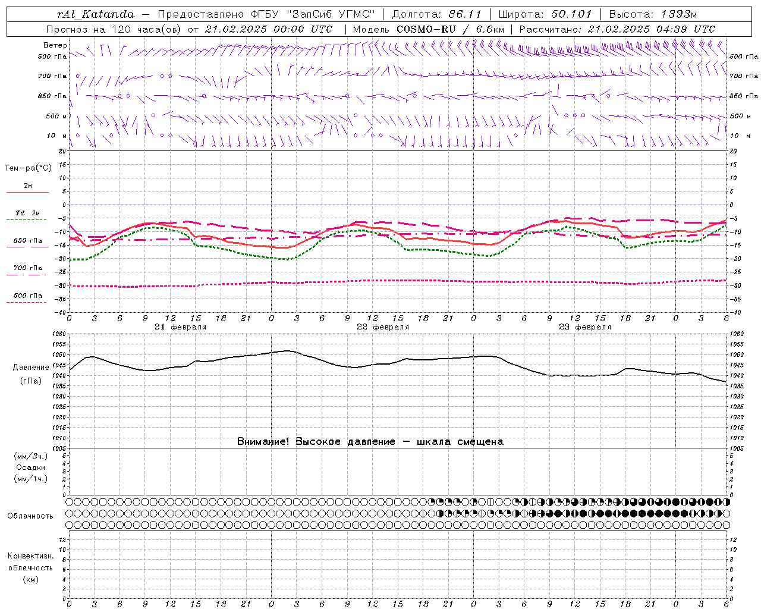The image size is (761, 609).
Task: Click the Ветер panel label
Action: coord(55,45)
